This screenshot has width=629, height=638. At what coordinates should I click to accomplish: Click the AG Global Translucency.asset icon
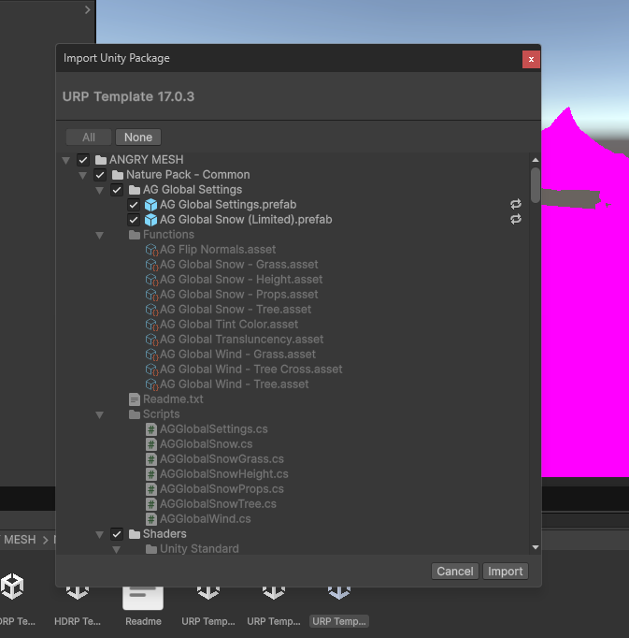(151, 340)
